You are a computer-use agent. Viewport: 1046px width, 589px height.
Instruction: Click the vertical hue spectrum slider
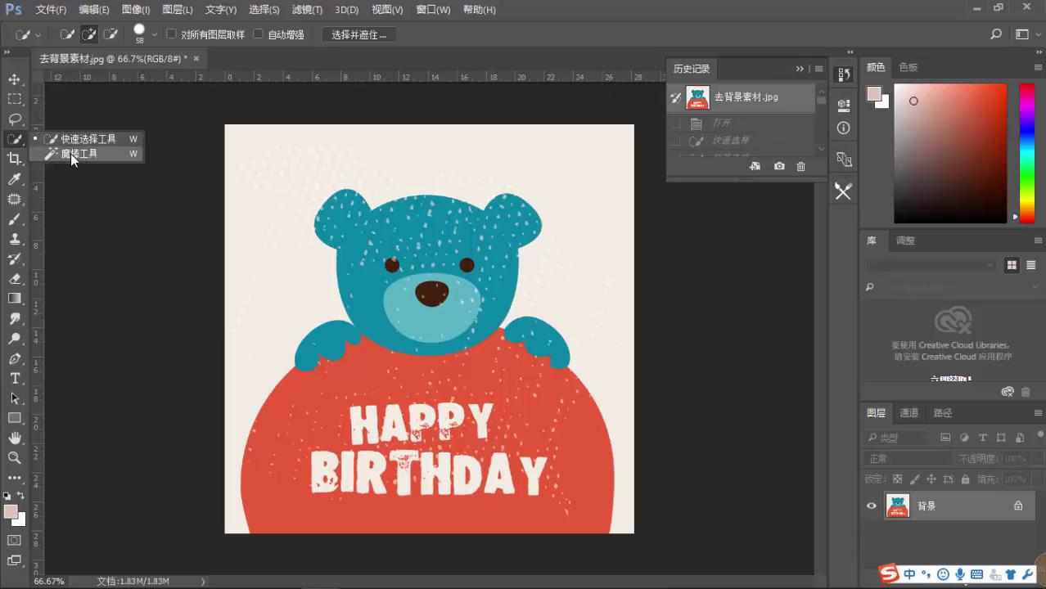[x=1026, y=153]
